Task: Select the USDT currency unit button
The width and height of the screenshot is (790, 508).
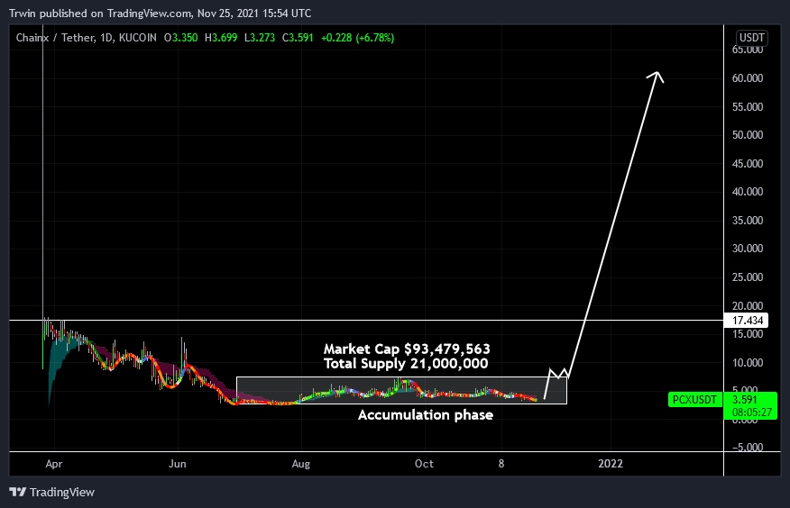Action: tap(752, 38)
